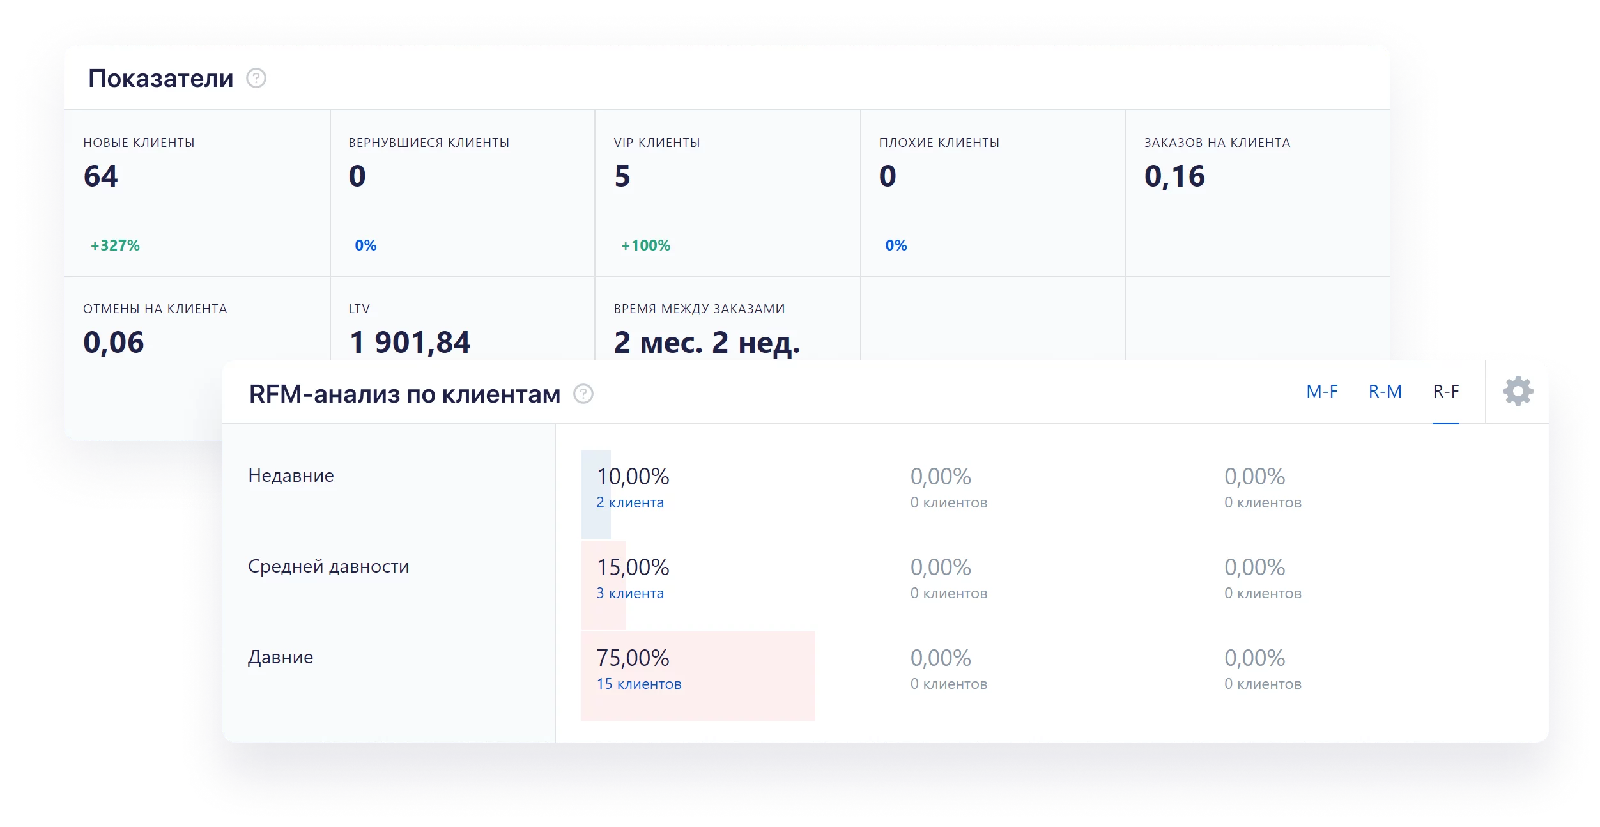Click the Заказов на клиента value 0,16

click(x=1174, y=176)
